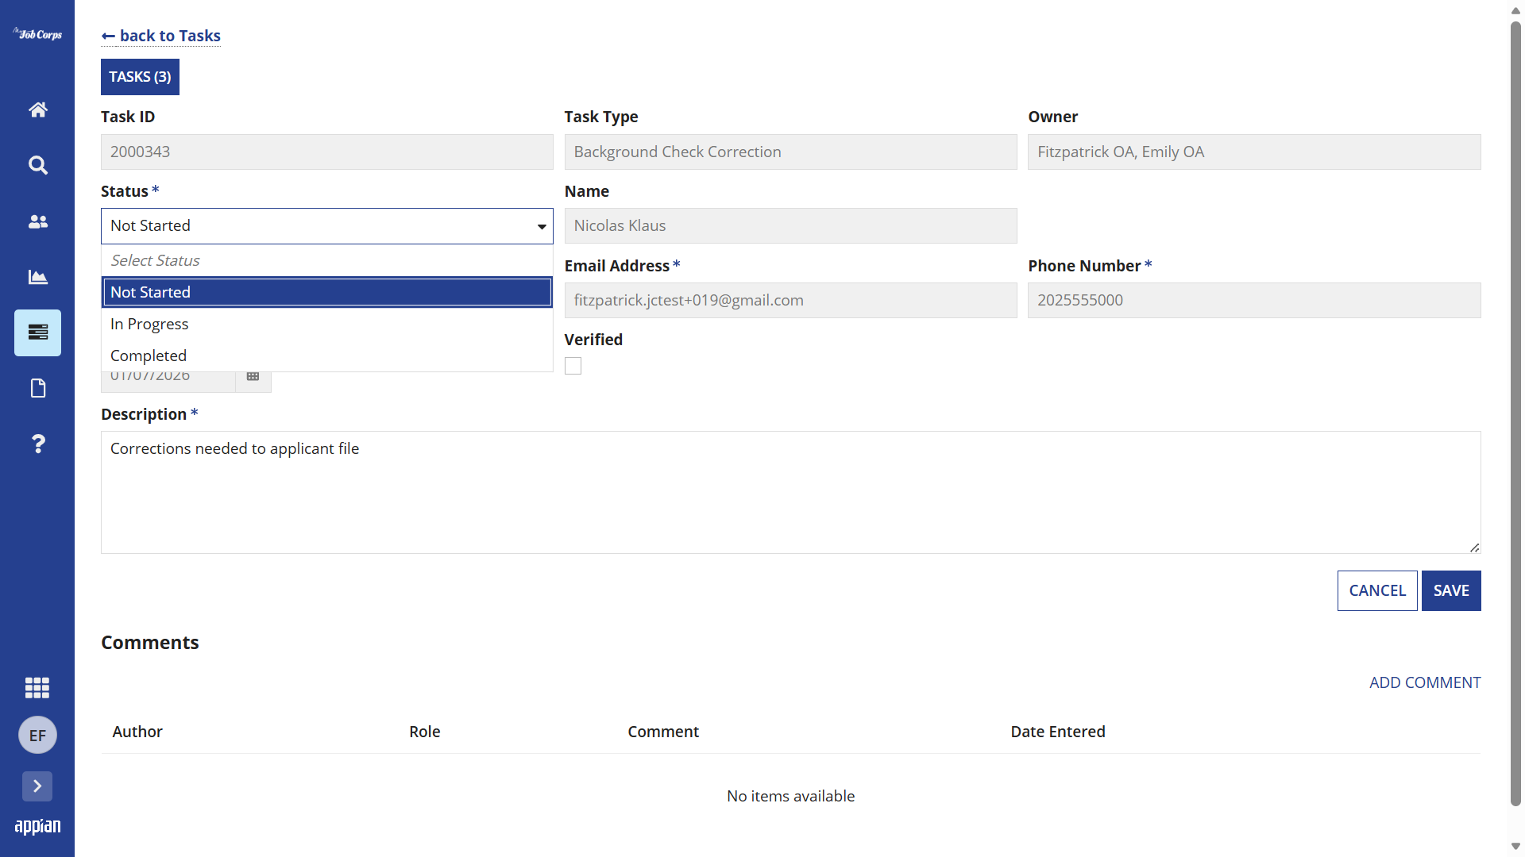This screenshot has width=1525, height=857.
Task: Open the Search magnifier icon in sidebar
Action: pyautogui.click(x=37, y=165)
